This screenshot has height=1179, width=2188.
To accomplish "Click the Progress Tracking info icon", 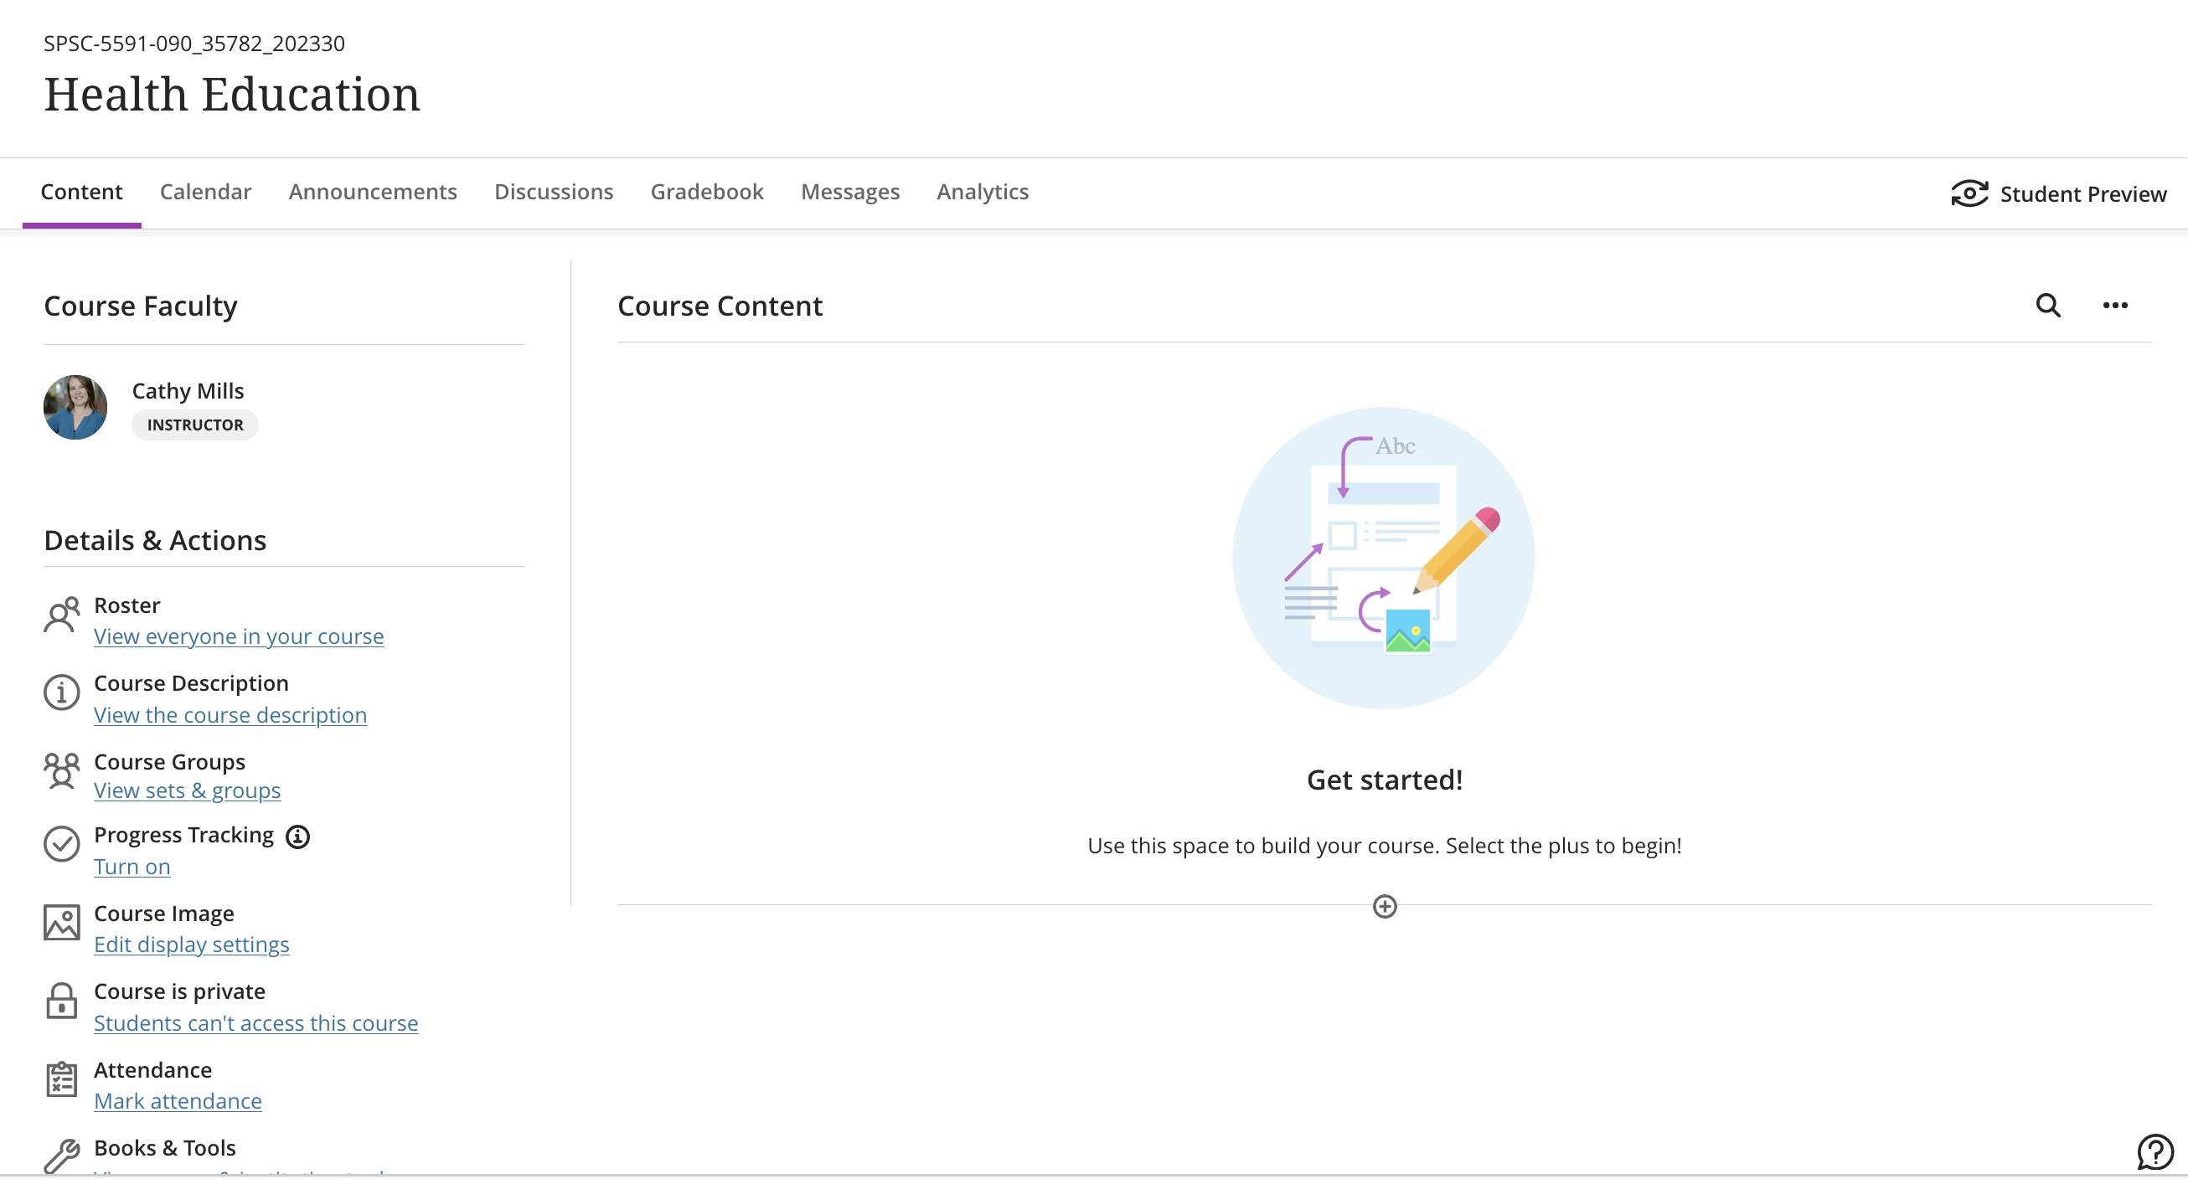I will coord(297,837).
